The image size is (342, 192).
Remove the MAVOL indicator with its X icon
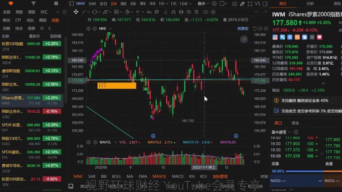[x=95, y=142]
